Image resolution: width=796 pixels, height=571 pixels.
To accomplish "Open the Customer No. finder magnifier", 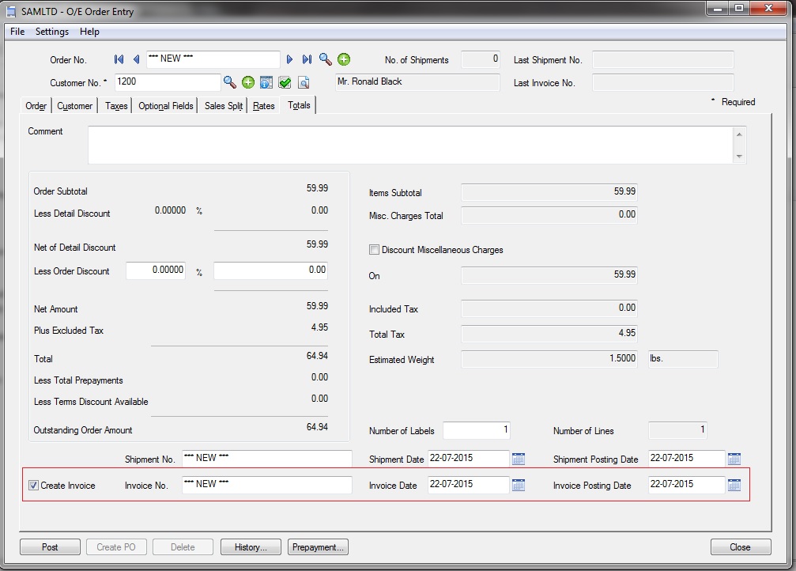I will [230, 82].
